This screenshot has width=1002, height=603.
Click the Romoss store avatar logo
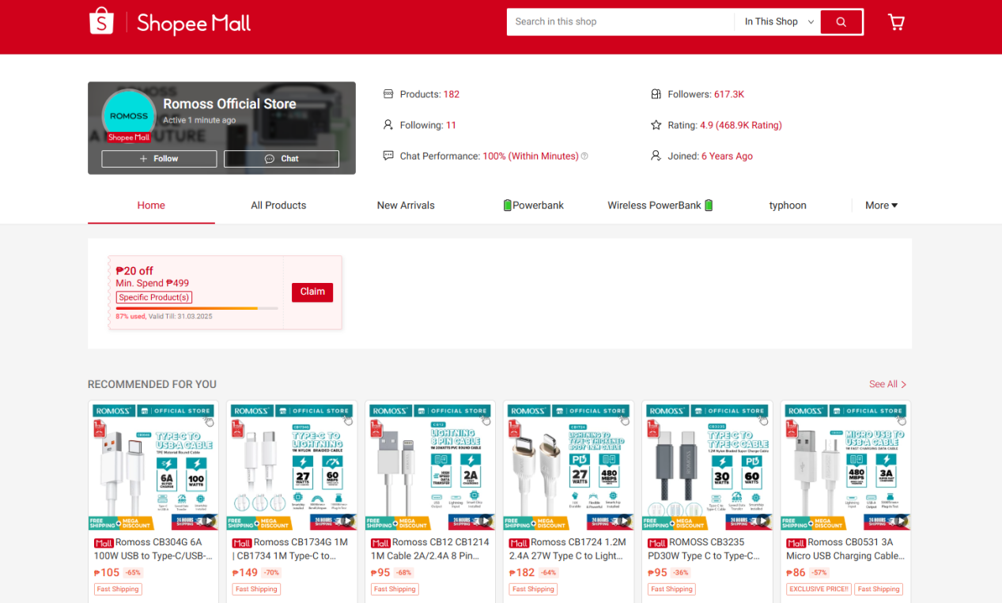pos(129,116)
